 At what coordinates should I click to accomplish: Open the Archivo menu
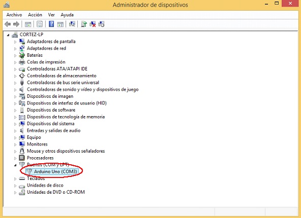pos(14,15)
